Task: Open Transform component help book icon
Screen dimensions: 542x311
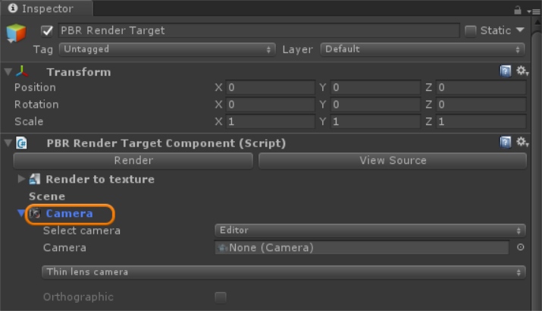Action: (x=506, y=71)
